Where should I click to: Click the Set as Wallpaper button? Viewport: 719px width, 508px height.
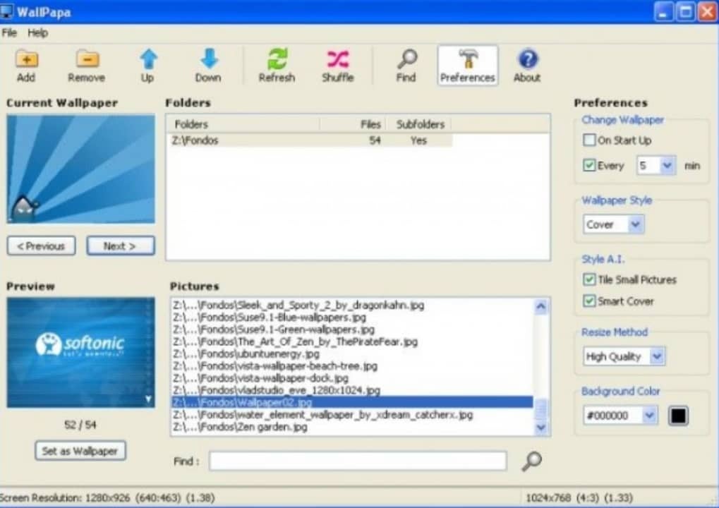click(x=80, y=451)
